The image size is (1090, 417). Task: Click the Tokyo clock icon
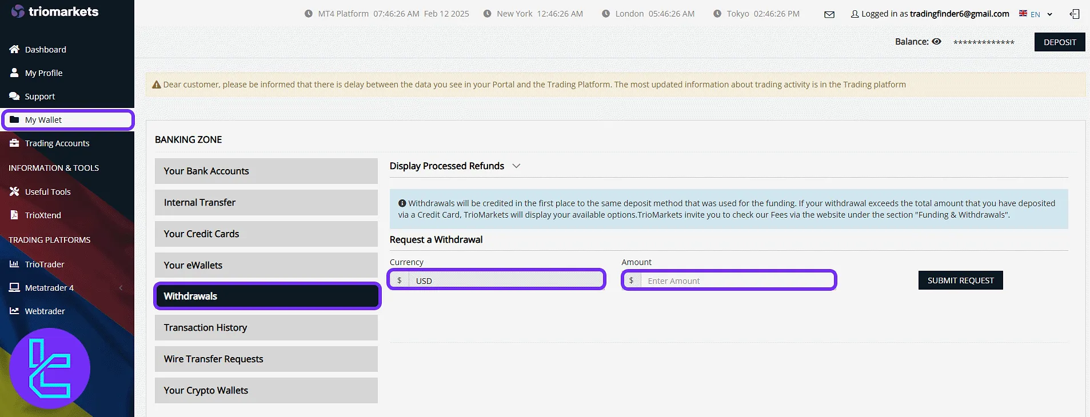pos(717,14)
